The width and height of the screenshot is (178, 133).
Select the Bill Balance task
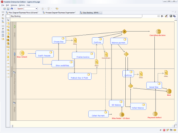click(x=117, y=103)
